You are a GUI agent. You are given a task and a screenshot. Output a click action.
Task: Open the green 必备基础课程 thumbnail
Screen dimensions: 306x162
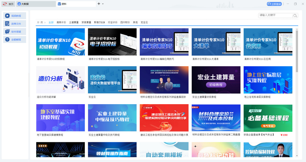tap(268, 118)
